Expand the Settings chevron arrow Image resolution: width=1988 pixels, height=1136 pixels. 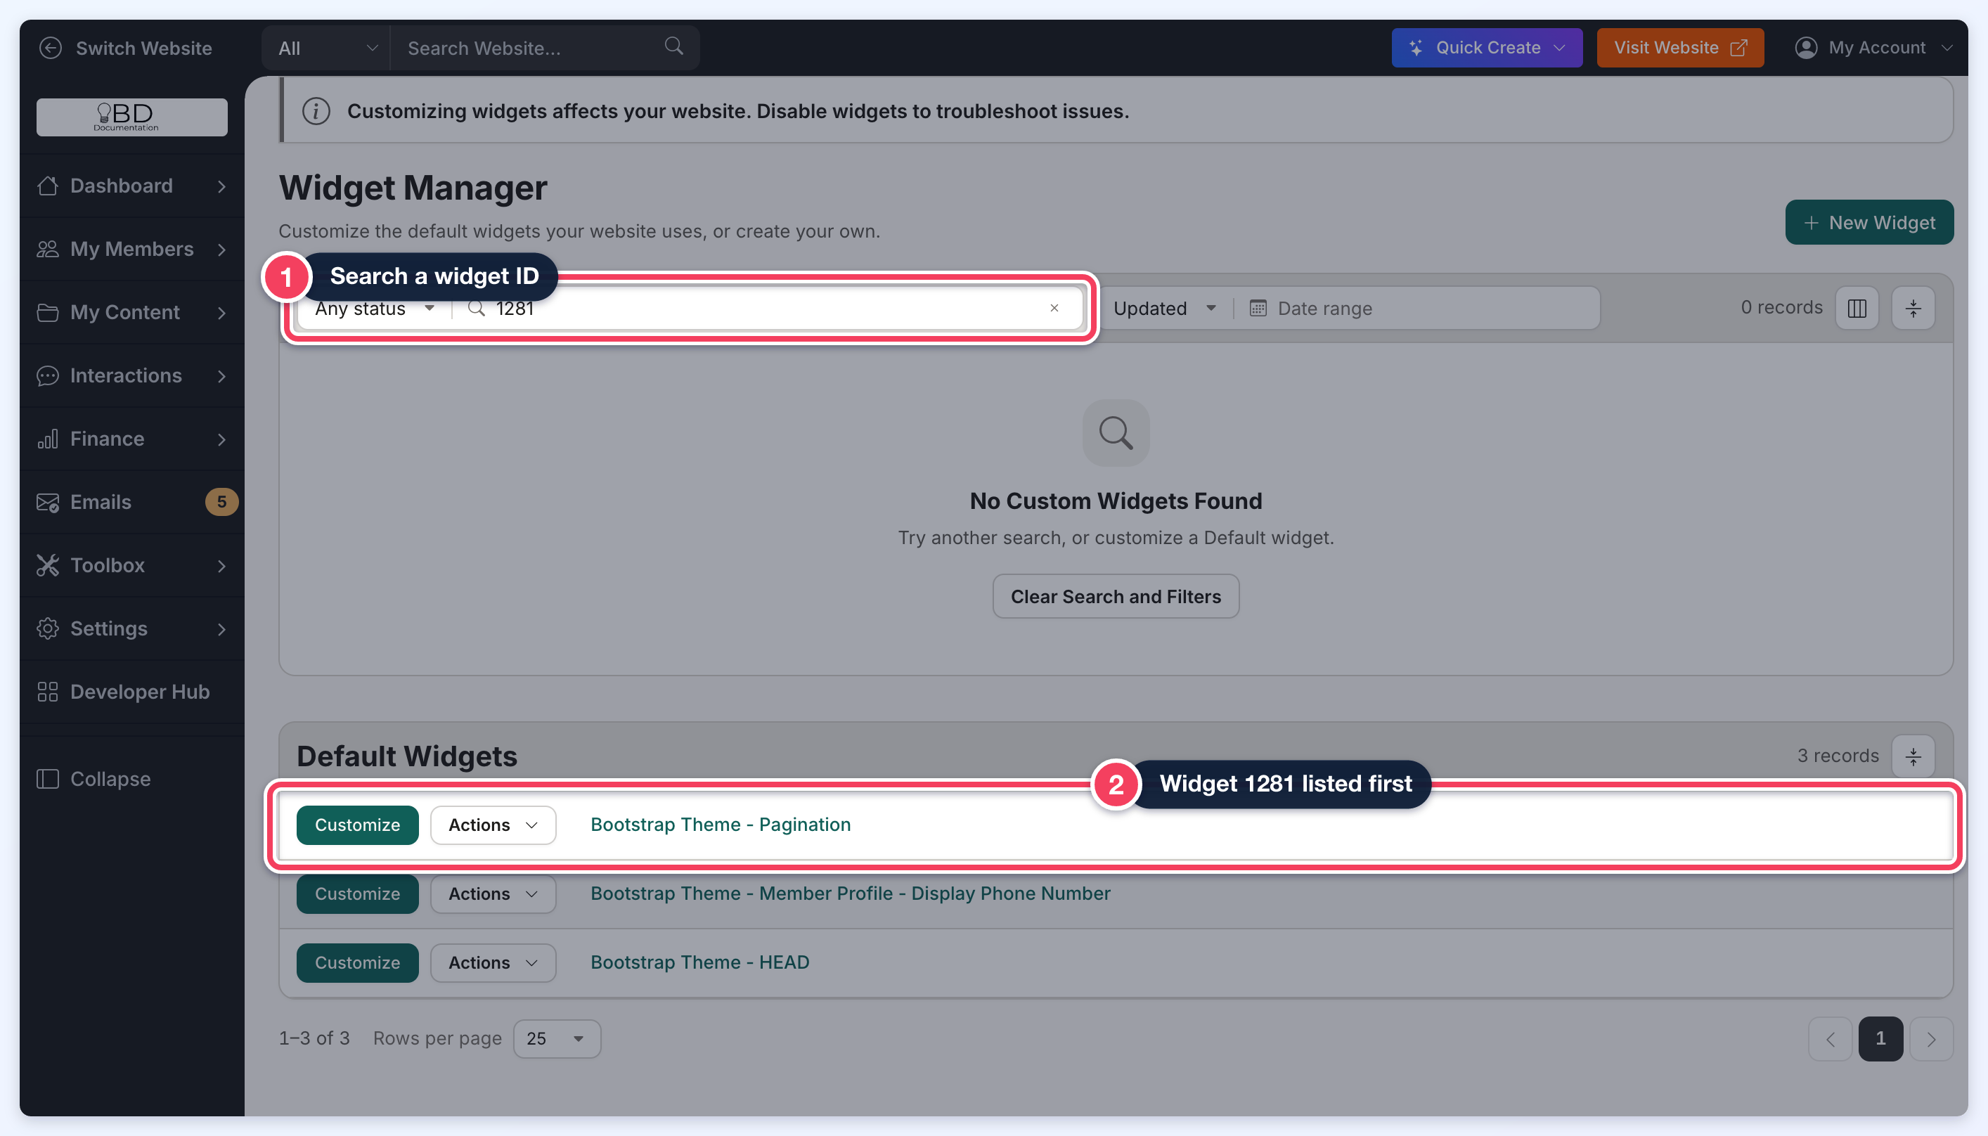coord(221,629)
